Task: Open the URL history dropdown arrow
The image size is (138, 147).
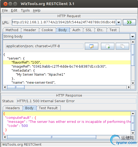Action: tap(119, 22)
